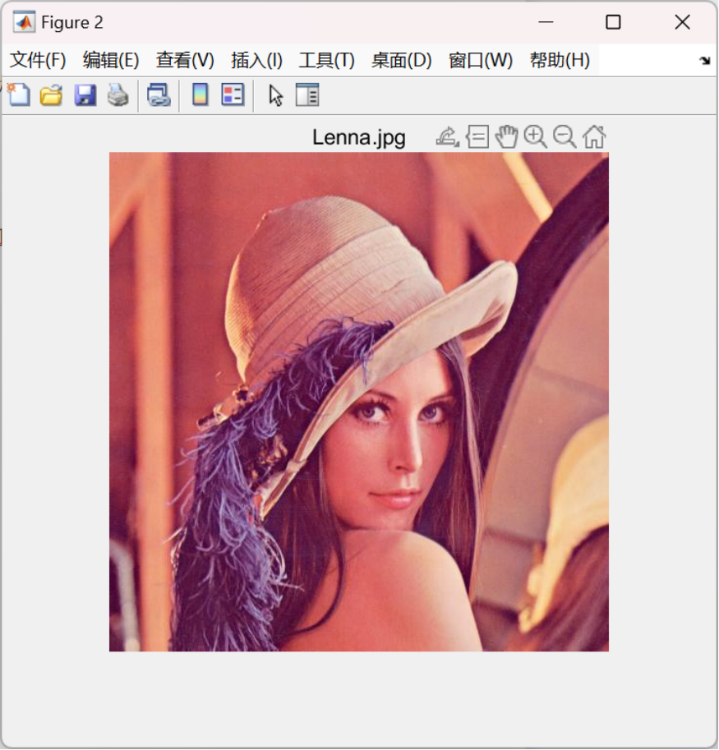Image resolution: width=719 pixels, height=750 pixels.
Task: Click the New Figure toolbar icon
Action: [19, 94]
